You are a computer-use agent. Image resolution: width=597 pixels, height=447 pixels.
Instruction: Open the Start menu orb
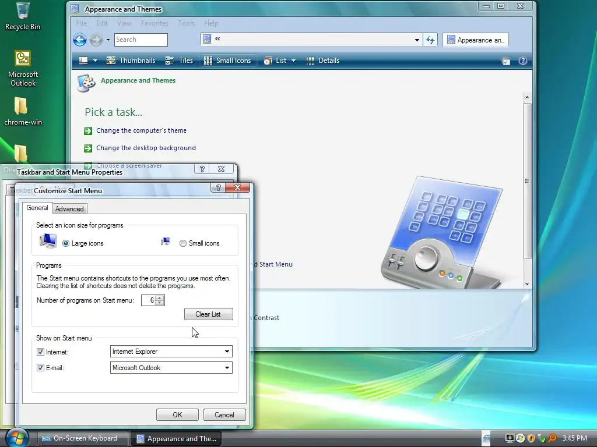17,438
